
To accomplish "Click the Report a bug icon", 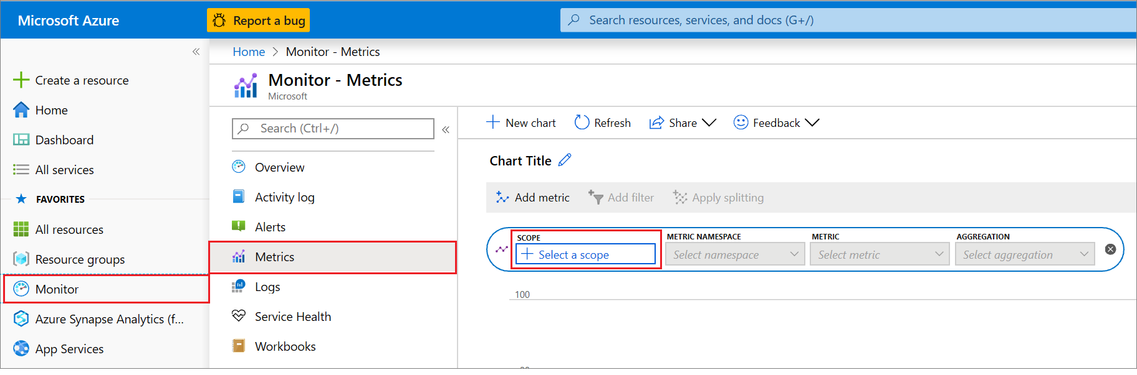I will [x=219, y=21].
